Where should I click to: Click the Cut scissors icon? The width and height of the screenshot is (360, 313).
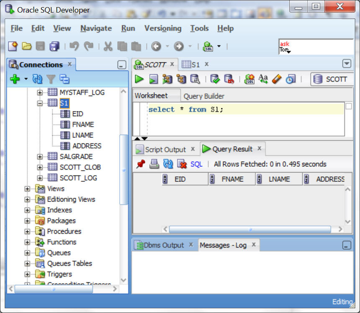[x=108, y=46]
